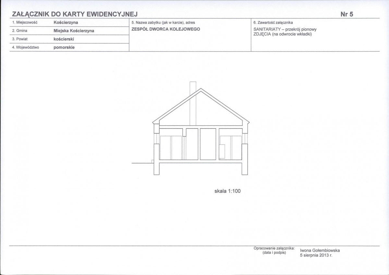Select the 'kościerski' powiat value
Image resolution: width=389 pixels, height=275 pixels.
[x=64, y=39]
